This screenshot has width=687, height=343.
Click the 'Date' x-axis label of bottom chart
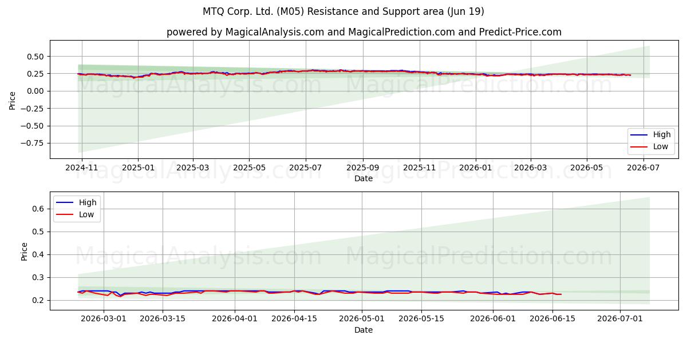[x=364, y=330]
